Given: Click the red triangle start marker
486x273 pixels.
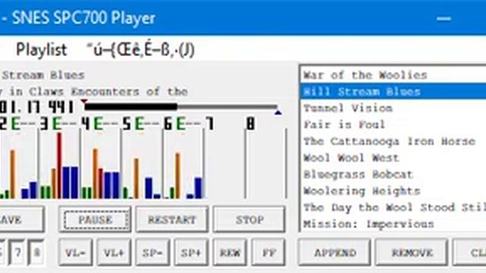Looking at the screenshot, I should pos(84,101).
